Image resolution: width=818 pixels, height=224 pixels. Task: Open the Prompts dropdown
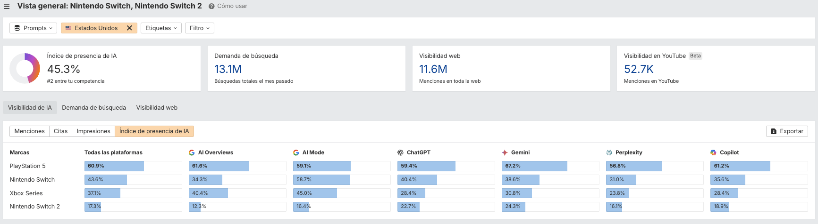pyautogui.click(x=33, y=28)
